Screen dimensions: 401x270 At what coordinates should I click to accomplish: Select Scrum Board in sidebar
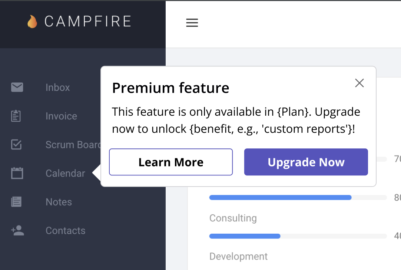(x=73, y=145)
